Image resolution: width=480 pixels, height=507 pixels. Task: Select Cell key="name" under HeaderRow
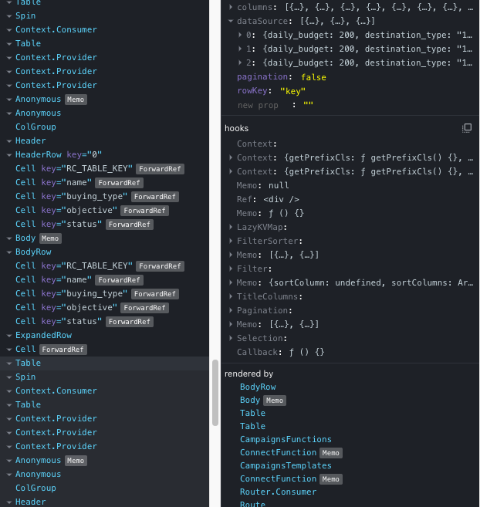click(x=79, y=183)
